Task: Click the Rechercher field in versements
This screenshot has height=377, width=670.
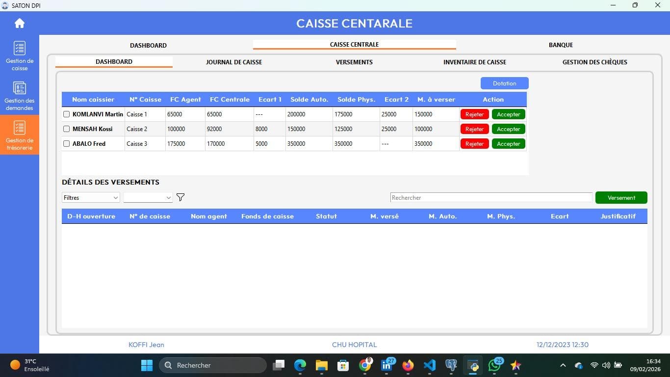Action: [x=491, y=197]
